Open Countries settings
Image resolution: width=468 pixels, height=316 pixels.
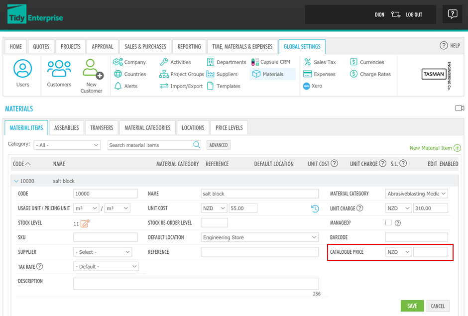point(130,74)
